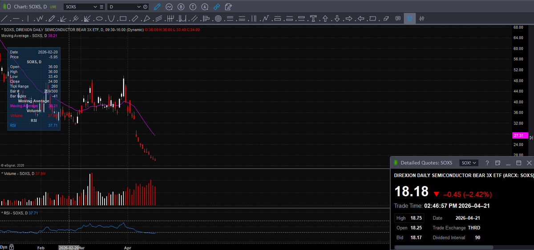Select the right arrow marker tool
This screenshot has height=250, width=534.
(x=349, y=19)
